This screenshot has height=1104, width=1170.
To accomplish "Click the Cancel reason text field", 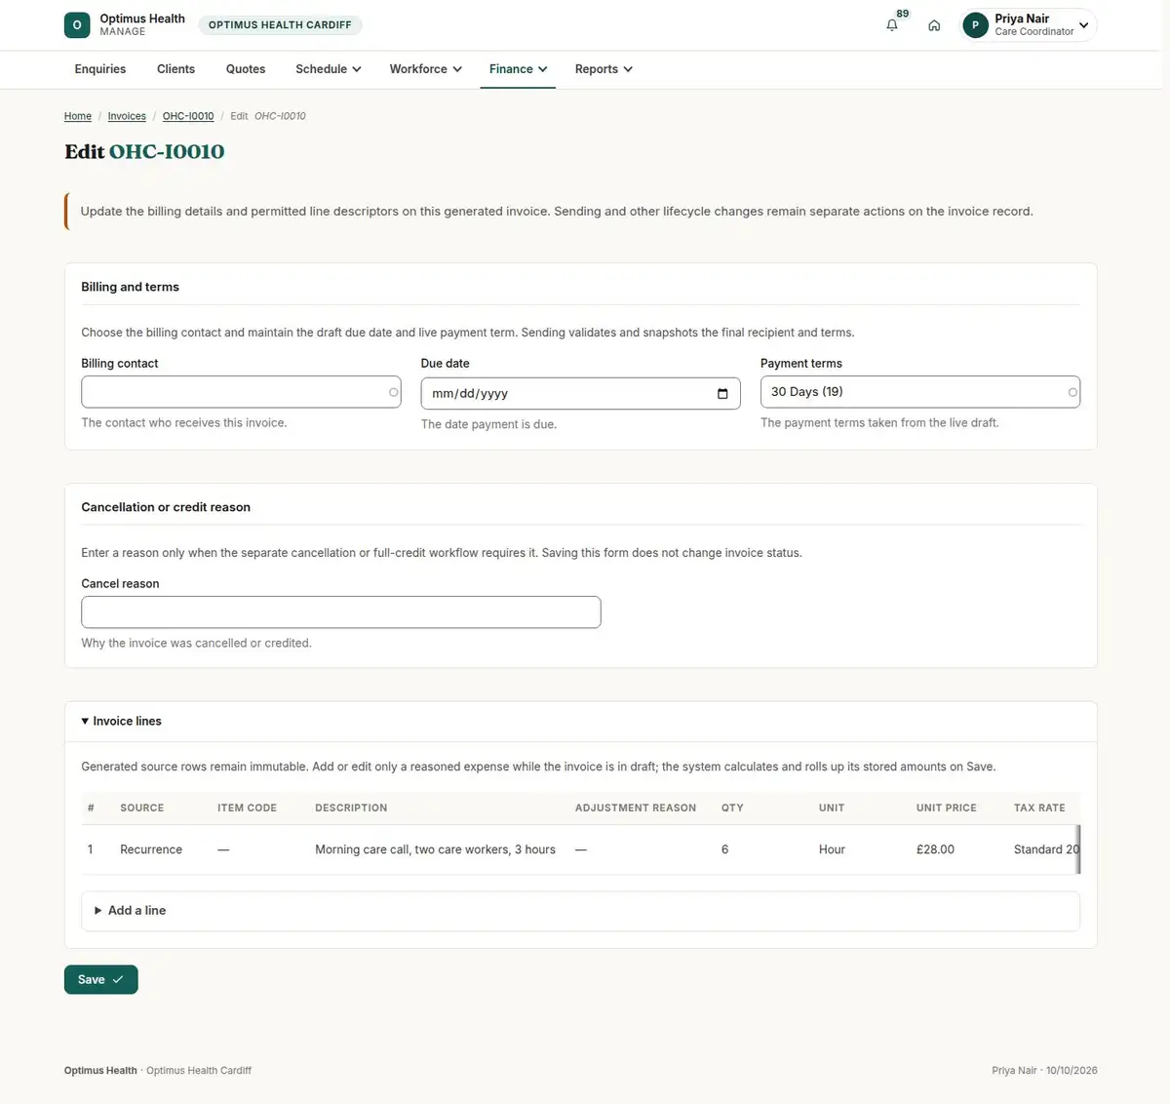I will [341, 612].
